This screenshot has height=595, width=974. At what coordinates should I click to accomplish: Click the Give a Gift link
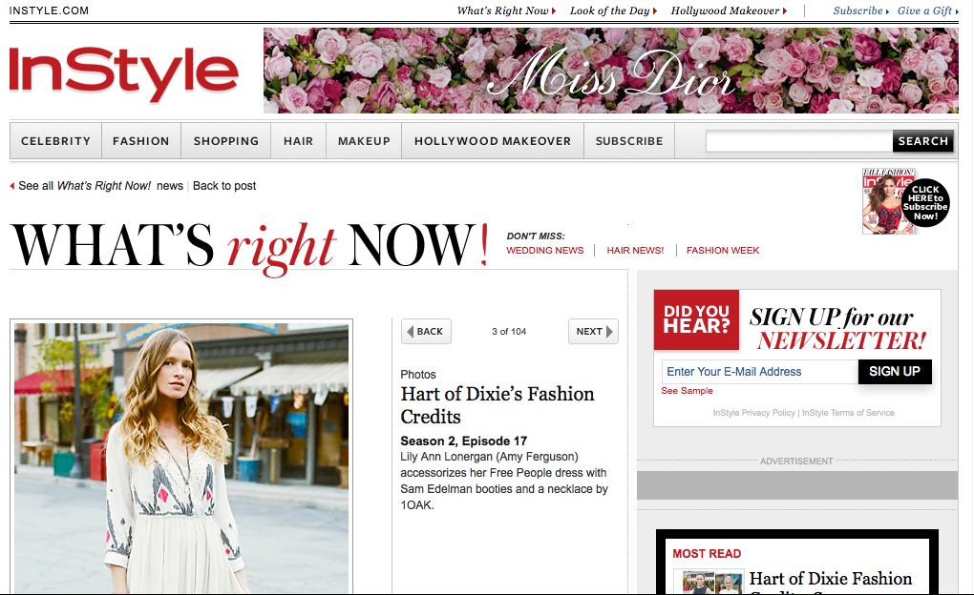click(x=928, y=10)
